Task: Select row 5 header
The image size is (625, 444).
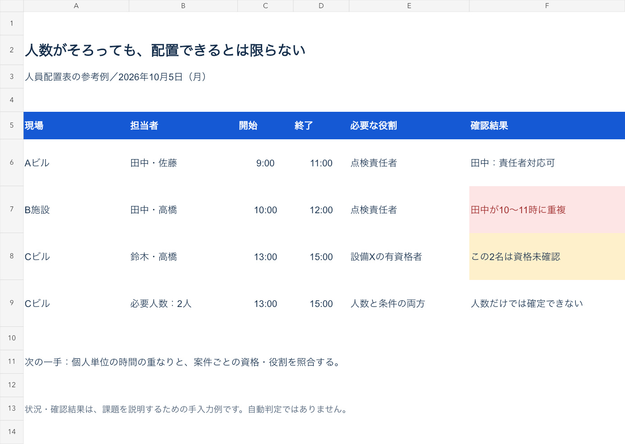Action: (x=12, y=125)
